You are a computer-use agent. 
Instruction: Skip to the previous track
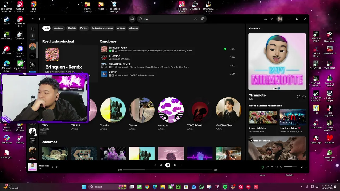pos(160,165)
